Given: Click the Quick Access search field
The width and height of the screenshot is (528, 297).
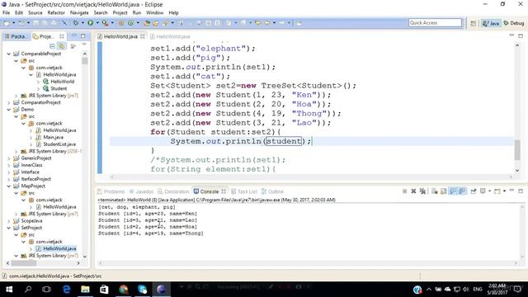Looking at the screenshot, I should click(435, 23).
